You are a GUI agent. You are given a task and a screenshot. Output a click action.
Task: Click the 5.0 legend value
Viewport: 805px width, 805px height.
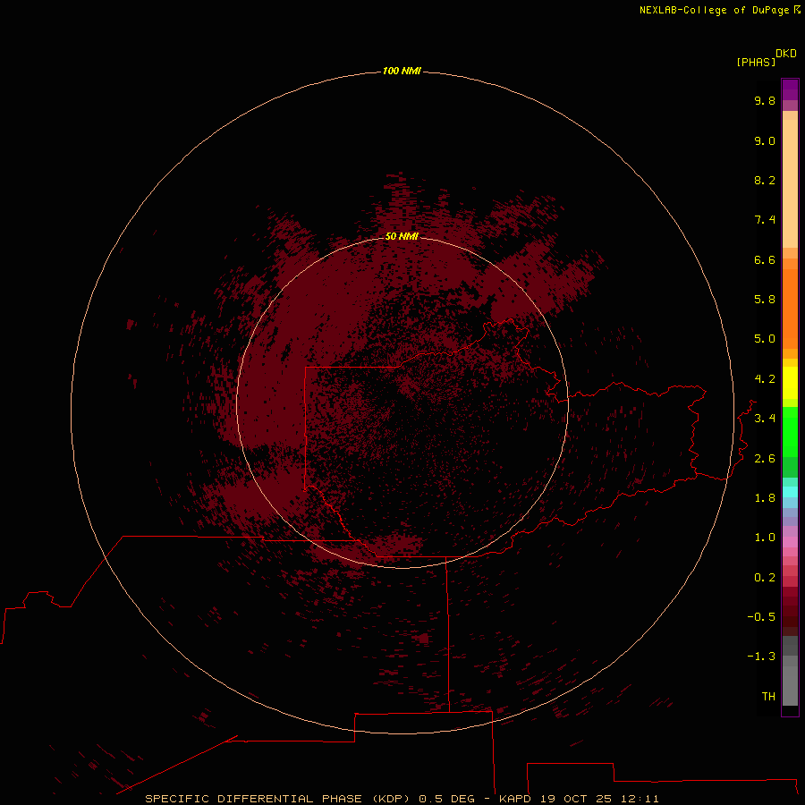click(765, 339)
